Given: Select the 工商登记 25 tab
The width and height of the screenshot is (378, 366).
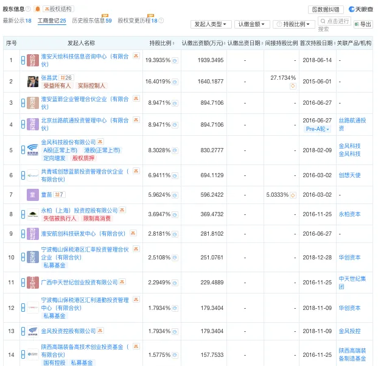Looking at the screenshot, I should pyautogui.click(x=52, y=21).
